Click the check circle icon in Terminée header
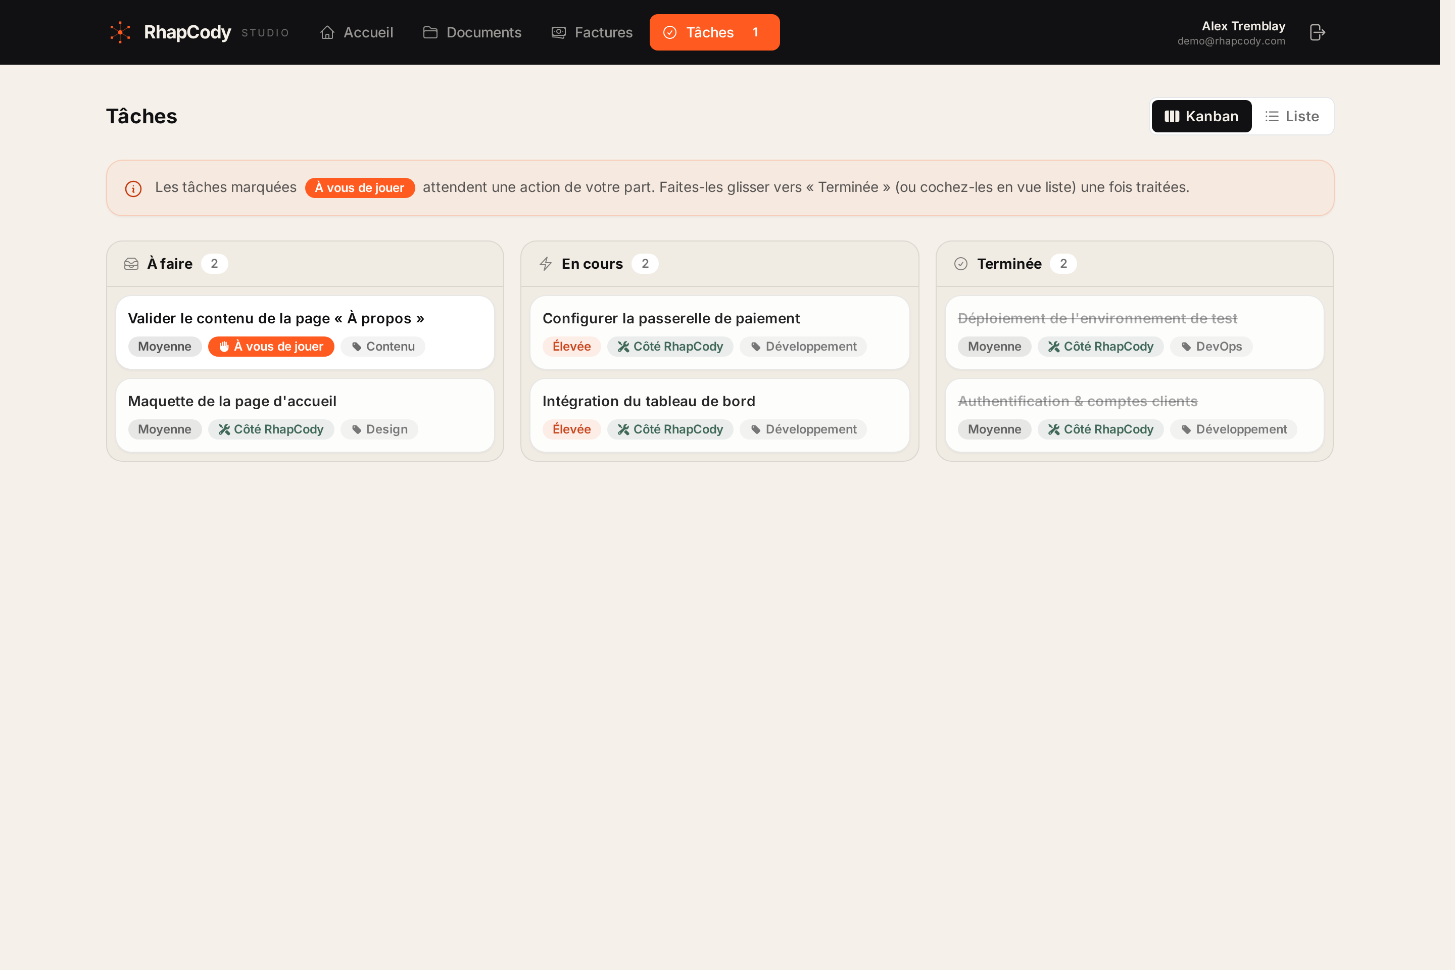 coord(961,264)
